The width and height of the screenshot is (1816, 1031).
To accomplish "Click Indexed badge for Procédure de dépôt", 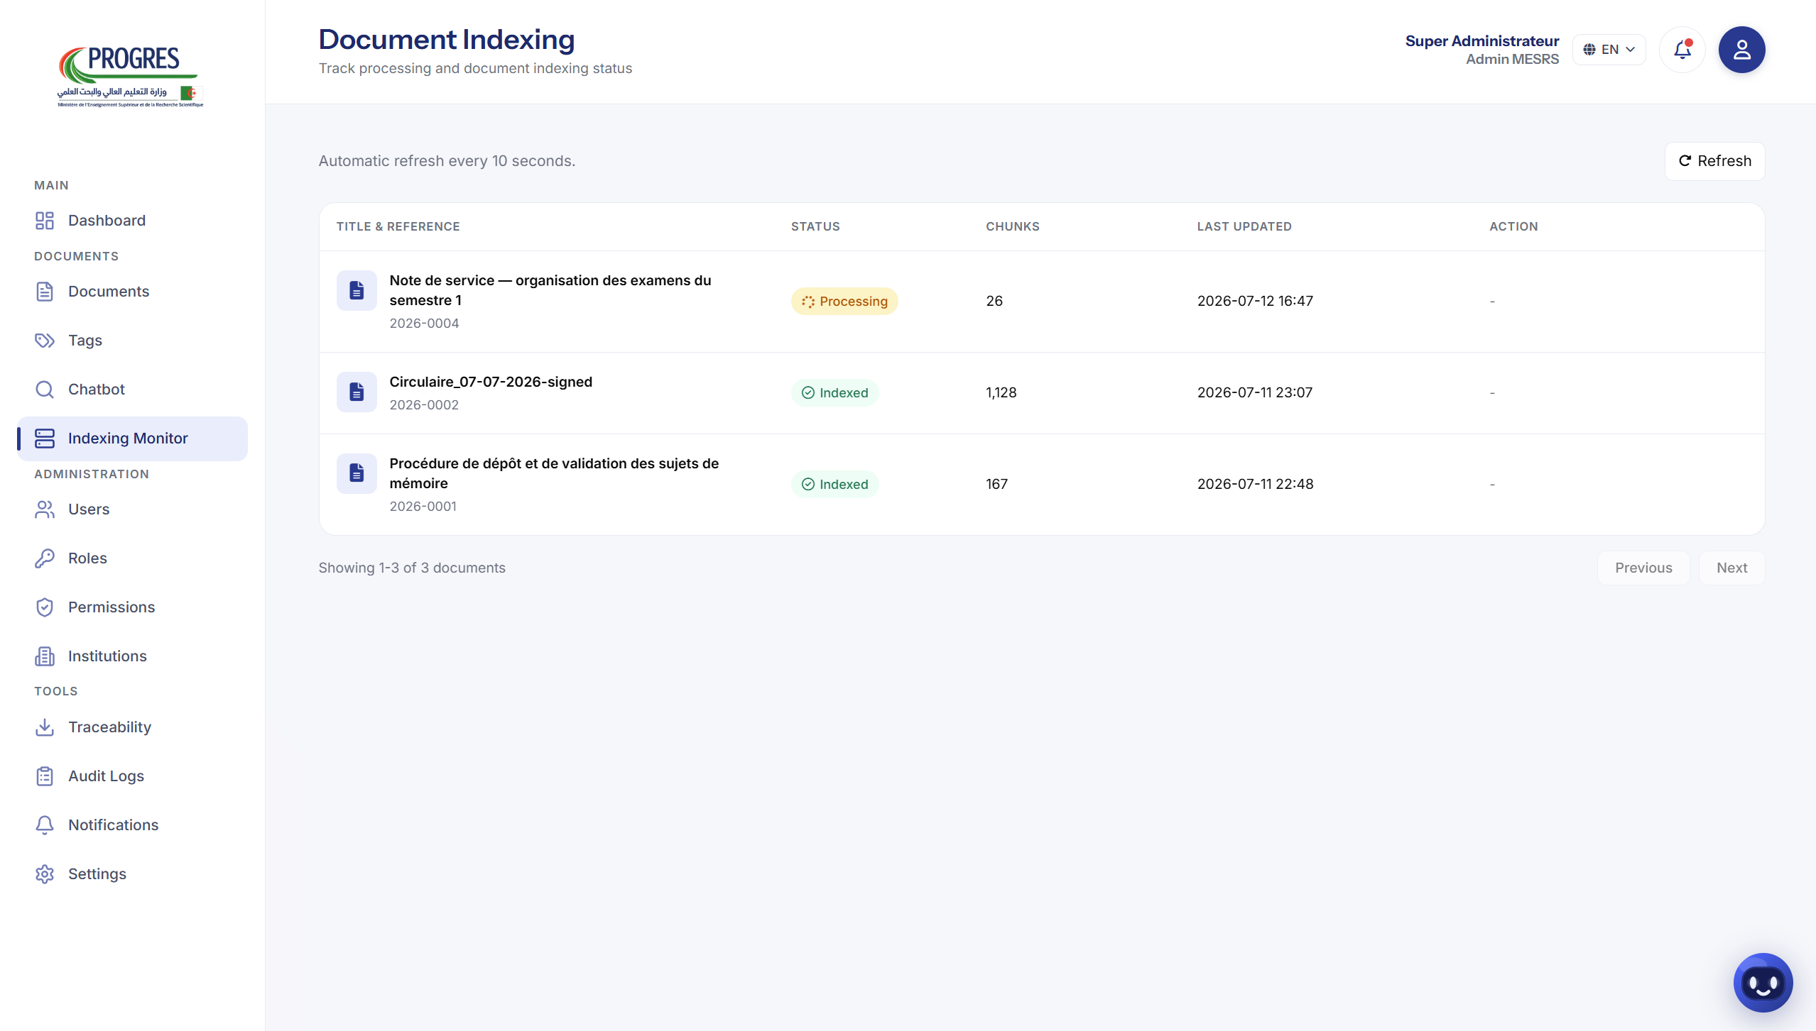I will click(x=834, y=485).
